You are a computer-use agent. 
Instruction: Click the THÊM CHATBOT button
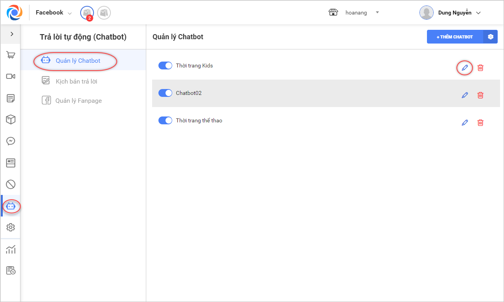point(454,37)
